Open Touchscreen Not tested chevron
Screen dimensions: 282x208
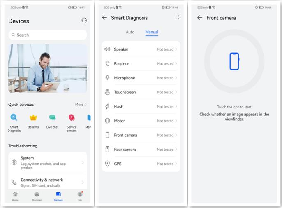click(176, 92)
